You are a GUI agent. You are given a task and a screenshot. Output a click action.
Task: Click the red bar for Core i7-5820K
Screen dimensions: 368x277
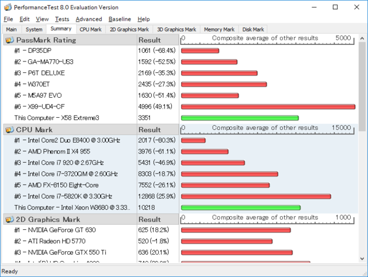click(x=256, y=197)
